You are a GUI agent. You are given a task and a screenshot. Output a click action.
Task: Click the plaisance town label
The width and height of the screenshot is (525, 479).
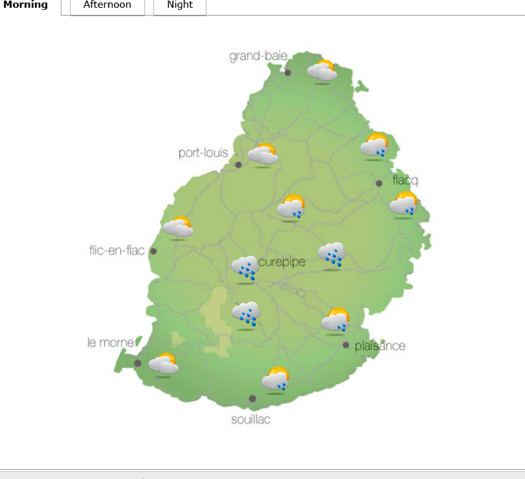click(379, 346)
